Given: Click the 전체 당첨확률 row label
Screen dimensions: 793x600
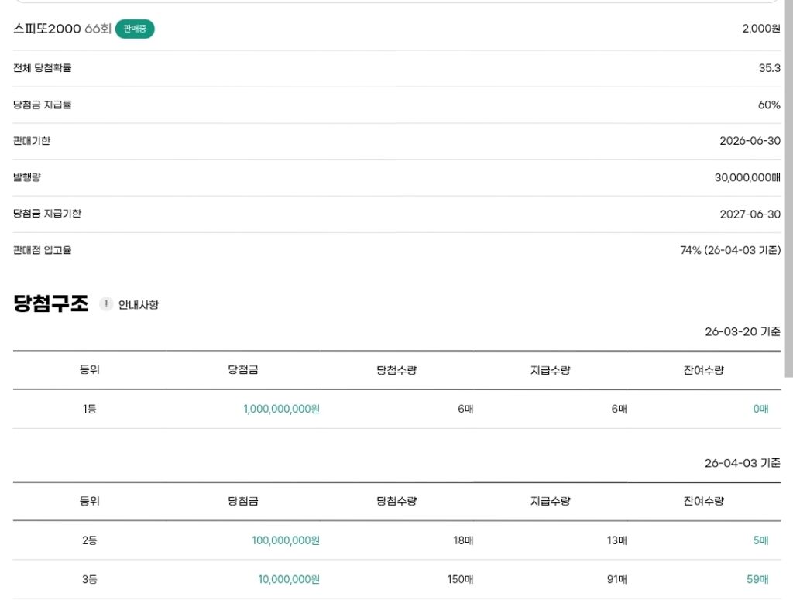Looking at the screenshot, I should (x=43, y=68).
